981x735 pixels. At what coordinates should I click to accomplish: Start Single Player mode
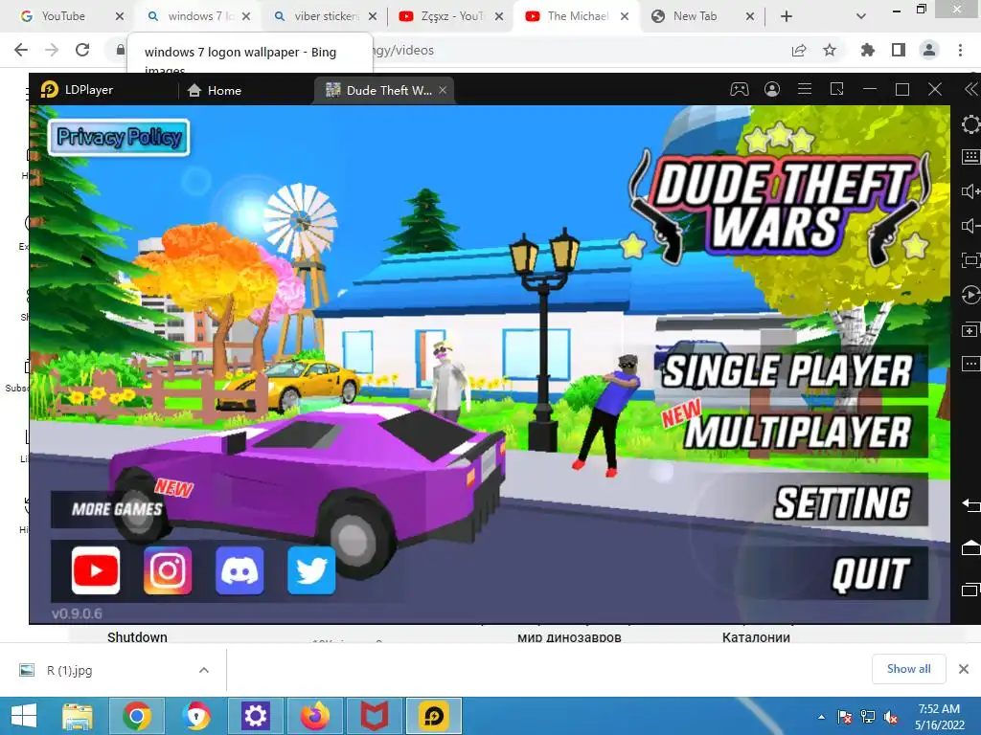click(x=788, y=370)
